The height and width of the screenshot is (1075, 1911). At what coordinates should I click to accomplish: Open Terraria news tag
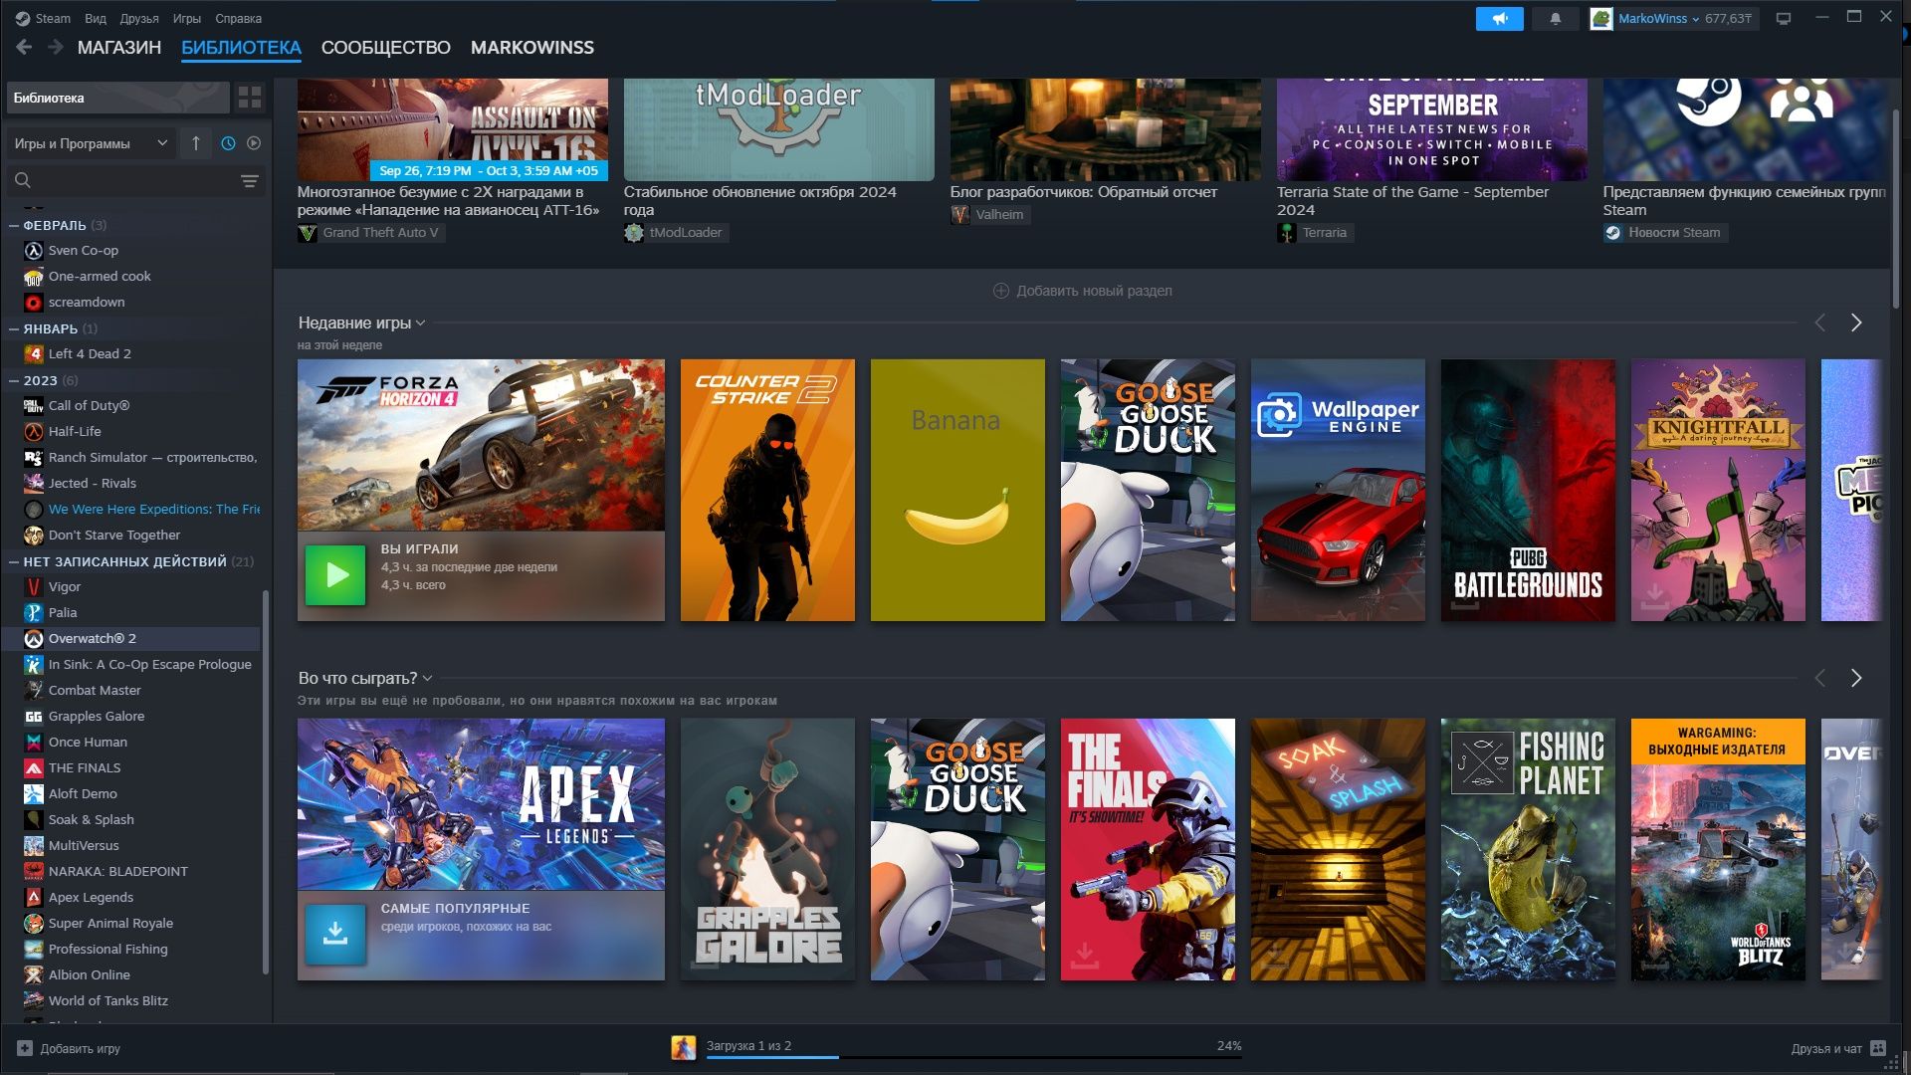1314,233
